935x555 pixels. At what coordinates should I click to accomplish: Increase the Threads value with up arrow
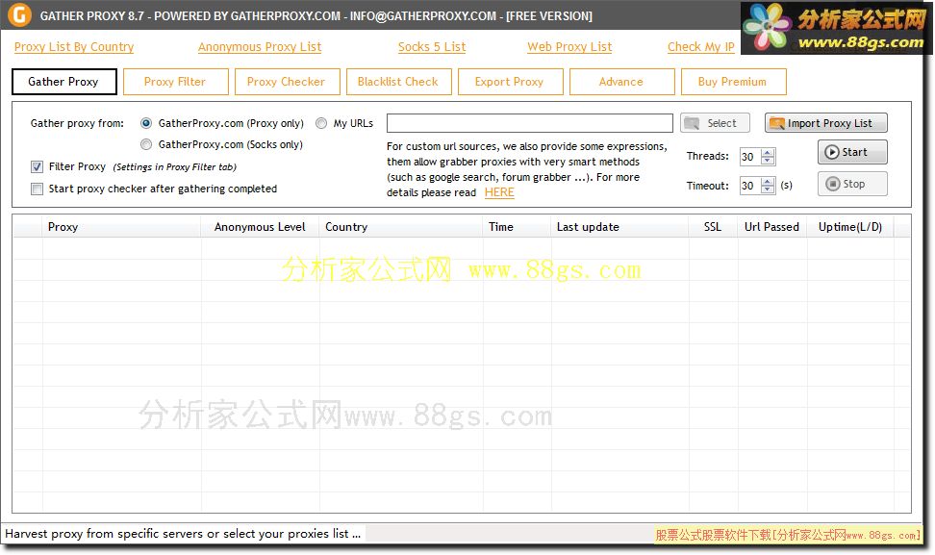click(x=768, y=153)
